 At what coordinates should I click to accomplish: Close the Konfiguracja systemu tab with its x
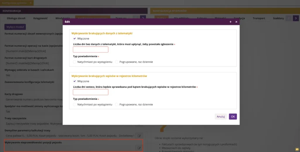tap(31, 3)
